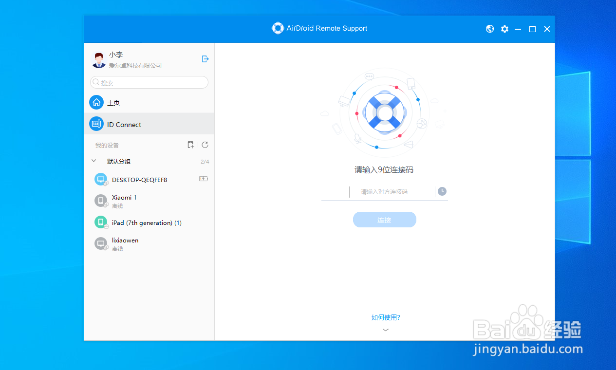Minimize the AirDroid window
This screenshot has height=370, width=616.
(518, 29)
